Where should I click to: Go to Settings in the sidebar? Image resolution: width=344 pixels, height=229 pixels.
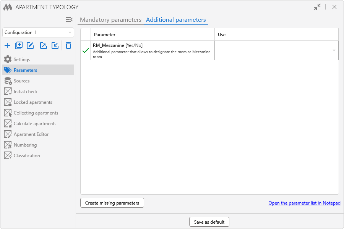click(x=22, y=60)
